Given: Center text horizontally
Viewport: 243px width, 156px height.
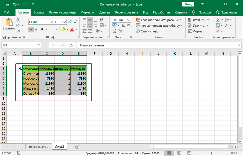Looking at the screenshot, I should click(90, 25).
